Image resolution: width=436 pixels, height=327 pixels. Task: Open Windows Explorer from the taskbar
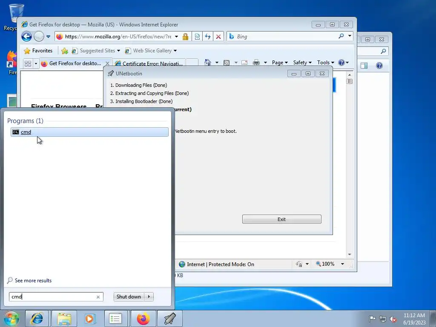coord(64,318)
